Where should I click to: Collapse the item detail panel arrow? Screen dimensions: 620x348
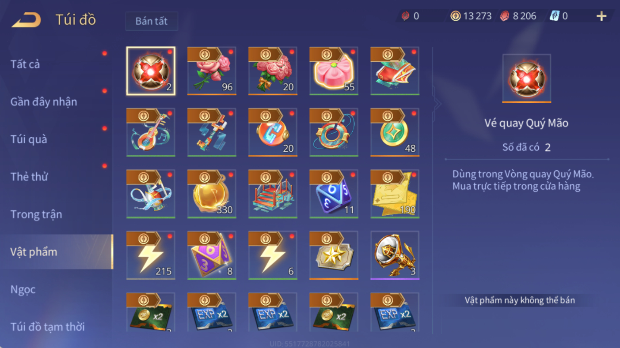437,105
